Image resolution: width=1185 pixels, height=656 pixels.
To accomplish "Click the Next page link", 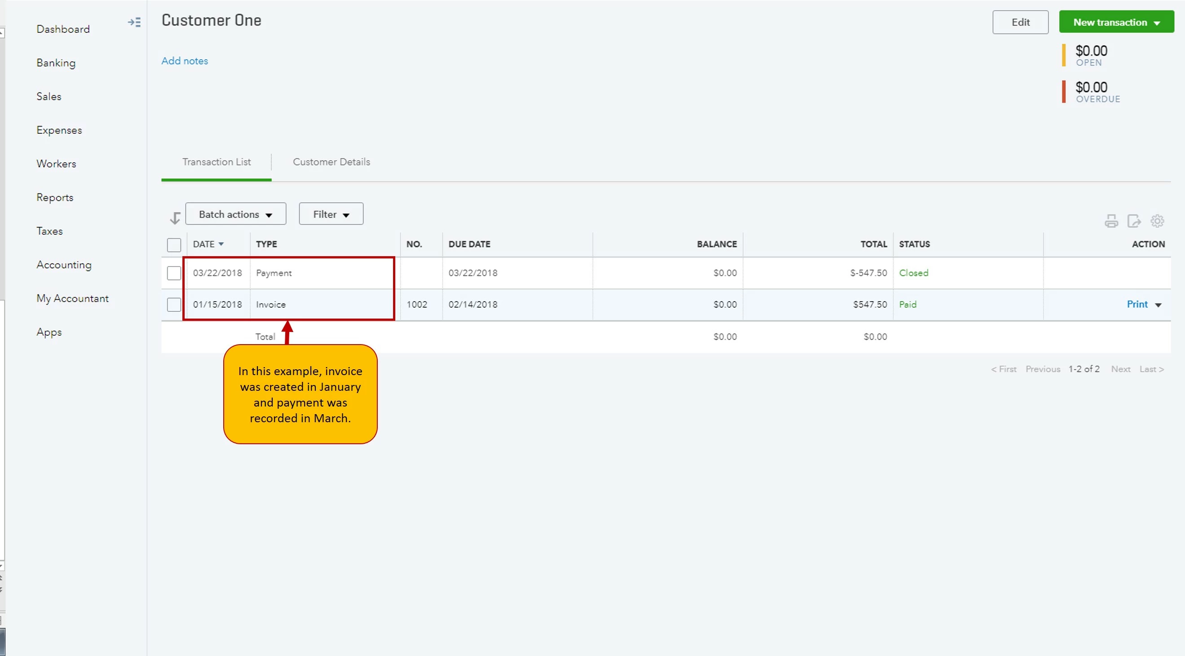I will click(x=1121, y=369).
